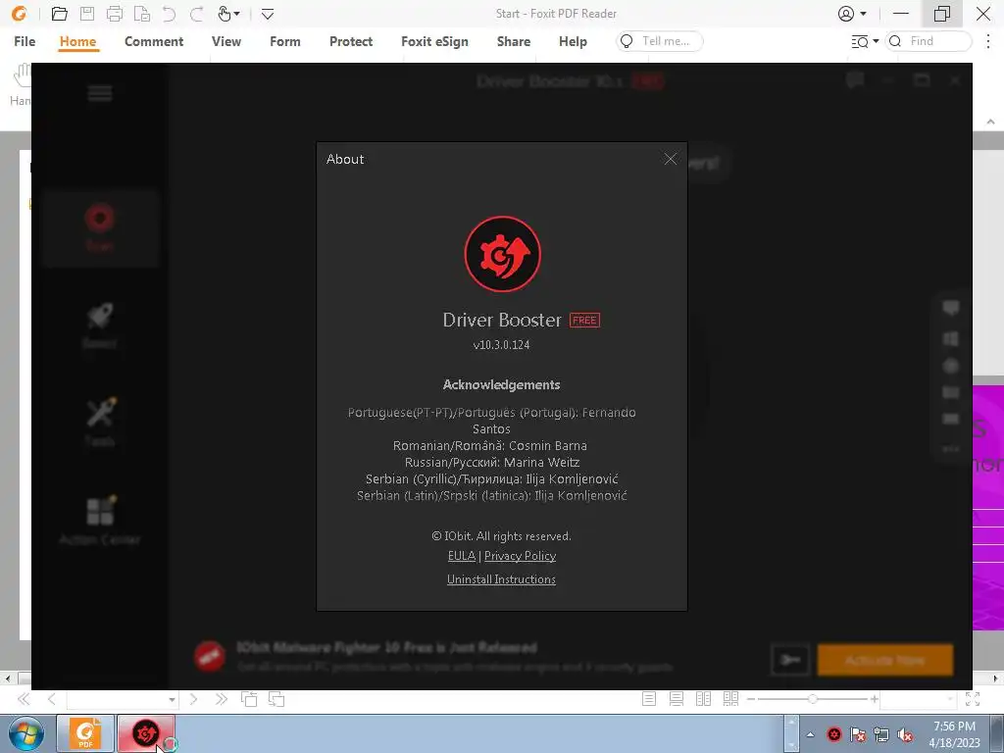1004x753 pixels.
Task: Click the Driver Booster logo in About dialog
Action: [503, 254]
